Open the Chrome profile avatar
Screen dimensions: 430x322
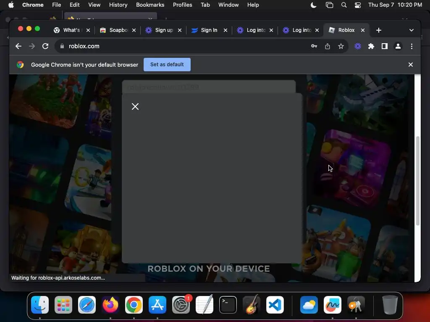[x=398, y=46]
